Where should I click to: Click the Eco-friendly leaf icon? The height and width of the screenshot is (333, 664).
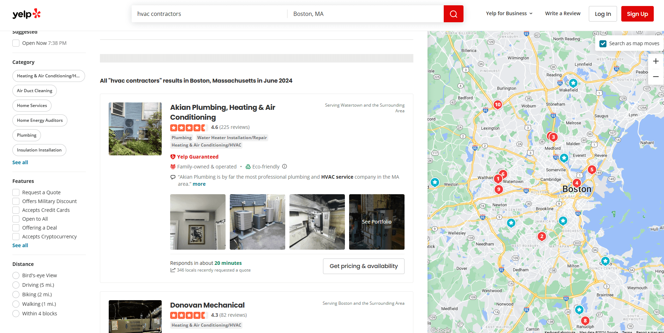[248, 166]
